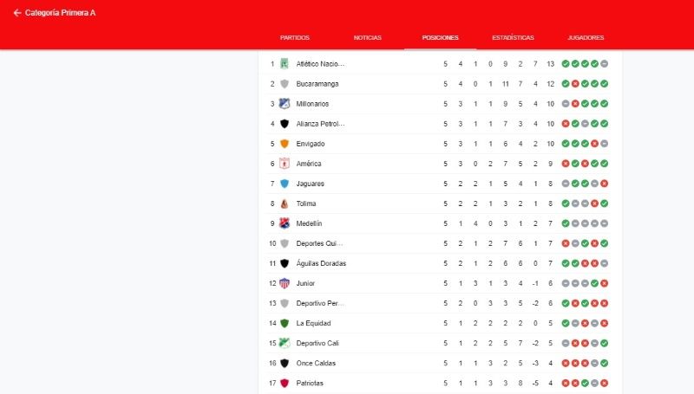694x394 pixels.
Task: Open the Once Caldas team row
Action: (440, 363)
